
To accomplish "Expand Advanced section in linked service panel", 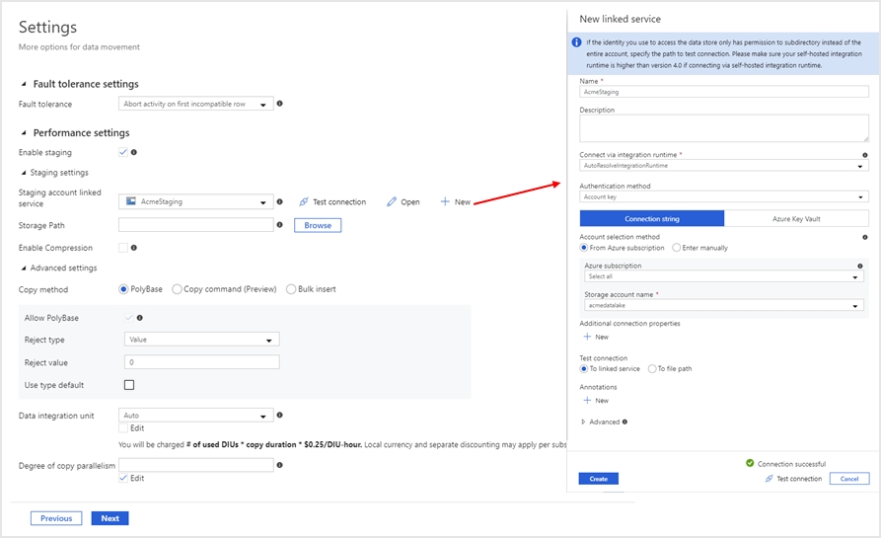I will (583, 422).
